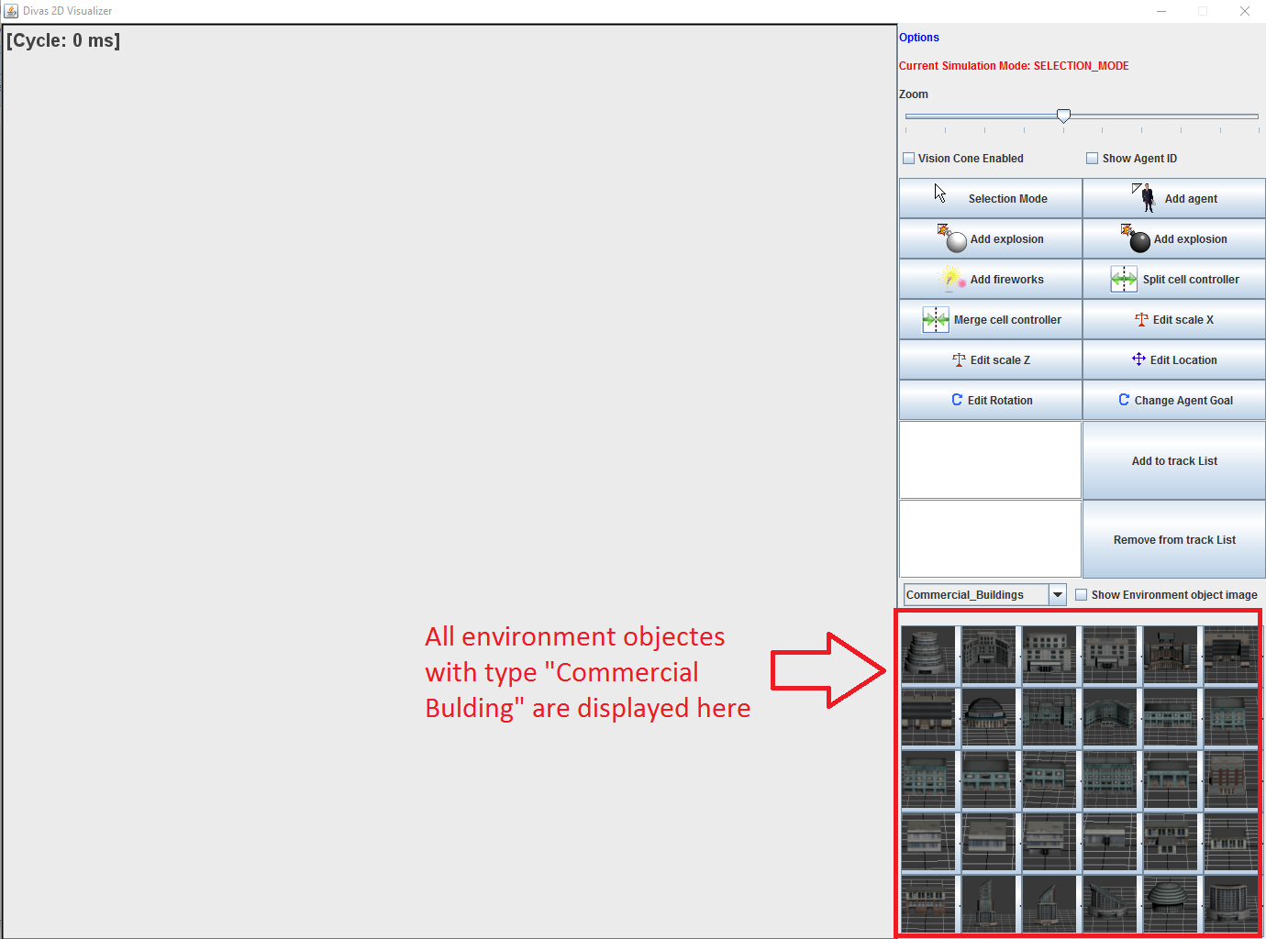Select Add explosion with grey ball icon

click(x=991, y=238)
